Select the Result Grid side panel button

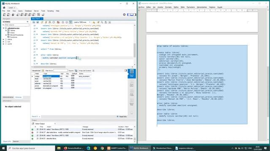132,74
